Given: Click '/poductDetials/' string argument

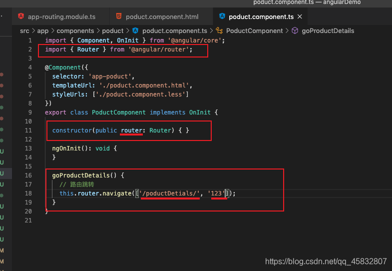Looking at the screenshot, I should click(x=169, y=193).
